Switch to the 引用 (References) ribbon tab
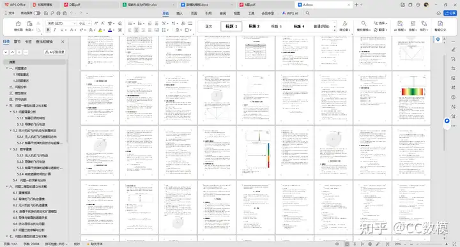460x247 pixels. (208, 13)
